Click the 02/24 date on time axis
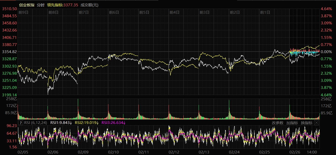This screenshot has width=336, height=155. (x=234, y=152)
